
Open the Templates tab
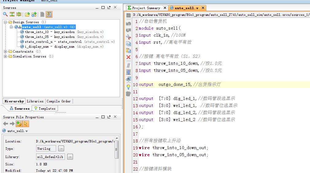45,109
